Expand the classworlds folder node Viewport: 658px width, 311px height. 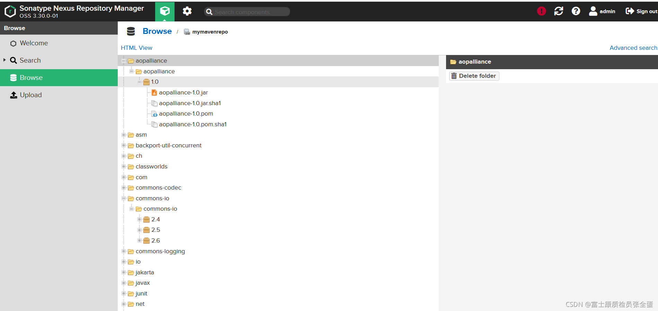124,167
